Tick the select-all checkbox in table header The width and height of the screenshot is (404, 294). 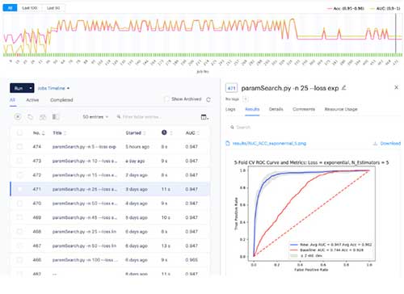[19, 132]
